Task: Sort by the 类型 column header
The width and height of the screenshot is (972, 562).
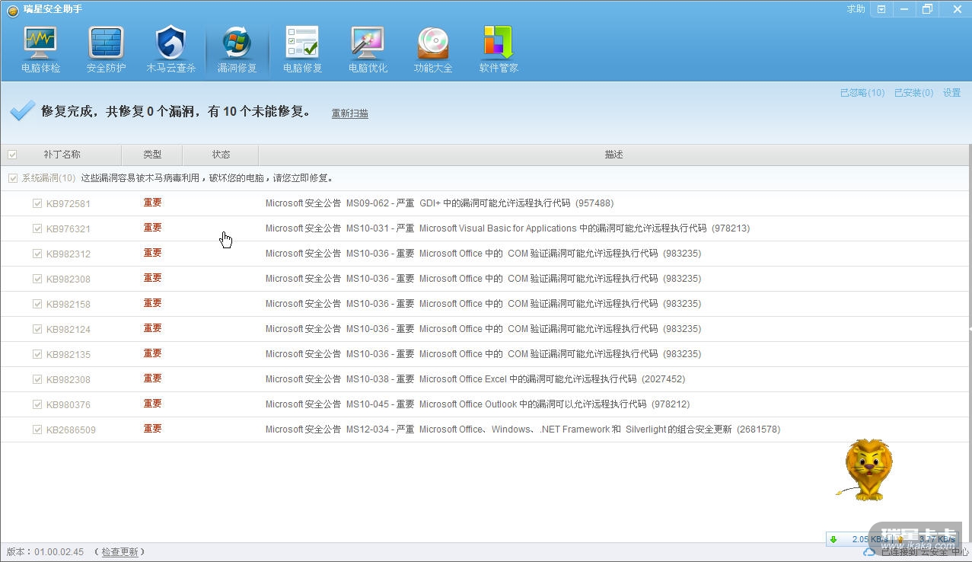Action: 152,155
